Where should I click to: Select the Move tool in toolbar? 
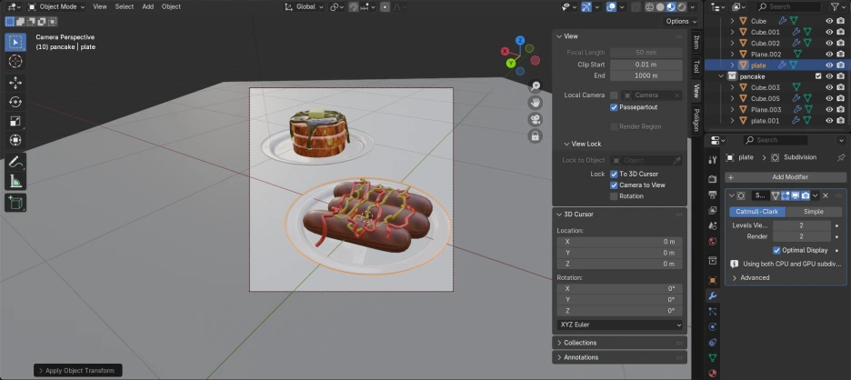coord(15,82)
